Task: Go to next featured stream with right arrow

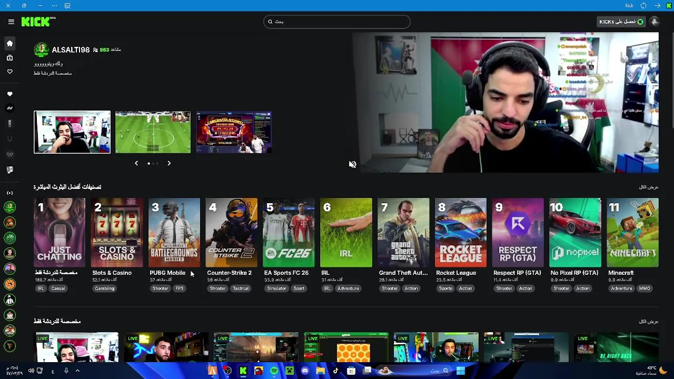Action: pos(169,163)
